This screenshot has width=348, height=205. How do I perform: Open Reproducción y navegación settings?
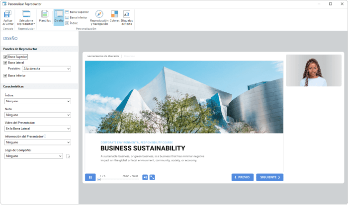(x=99, y=18)
